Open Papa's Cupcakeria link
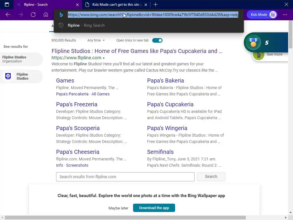The height and width of the screenshot is (220, 293). (x=170, y=104)
